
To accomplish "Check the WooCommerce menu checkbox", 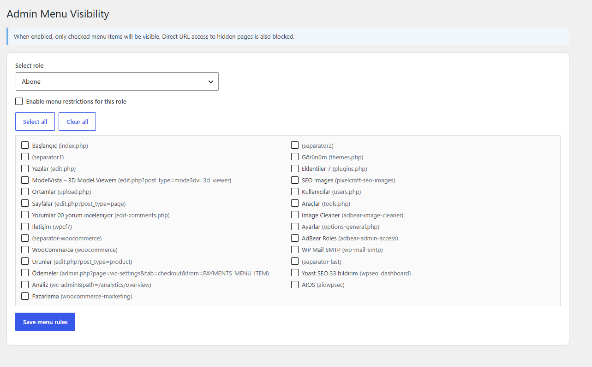I will point(25,250).
